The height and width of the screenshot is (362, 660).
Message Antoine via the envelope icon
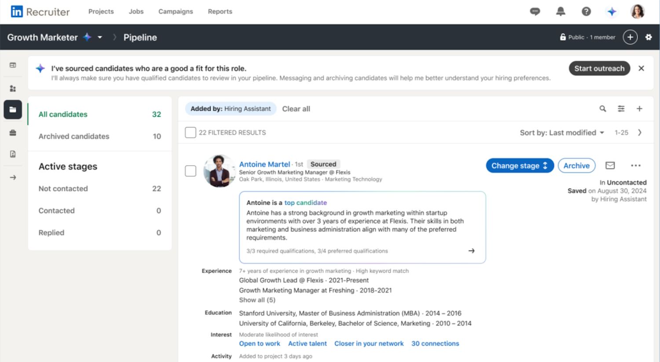click(x=610, y=166)
